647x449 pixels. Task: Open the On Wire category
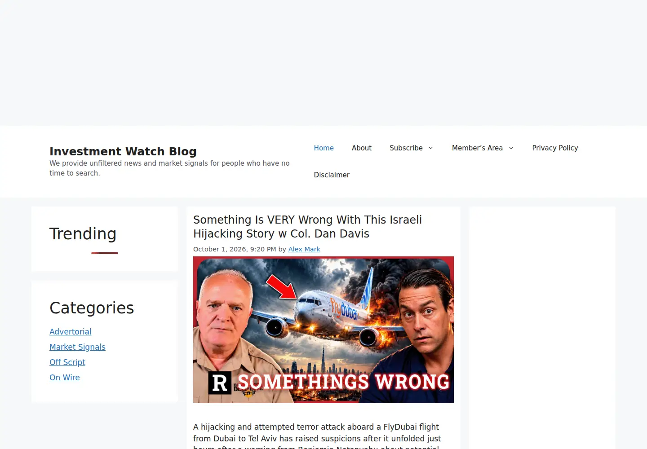click(x=65, y=378)
